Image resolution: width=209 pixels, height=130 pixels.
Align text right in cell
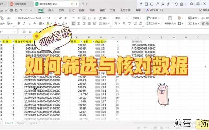click(84, 24)
